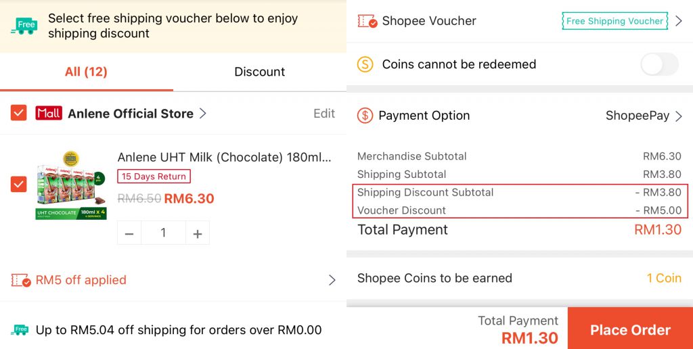The height and width of the screenshot is (349, 693).
Task: Switch to the All (12) tab
Action: (x=86, y=72)
